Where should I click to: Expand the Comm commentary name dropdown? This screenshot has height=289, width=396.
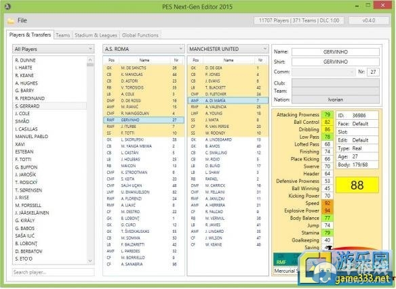coord(323,72)
